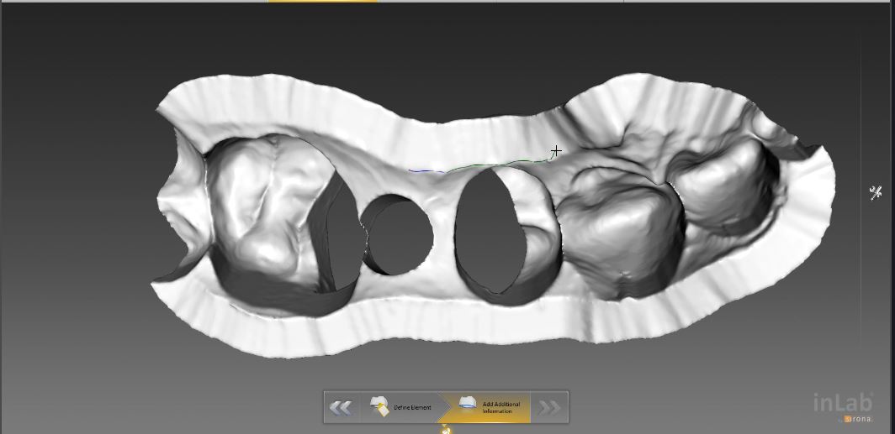Click the small yellow icon below step bar
The width and height of the screenshot is (895, 434).
tap(446, 430)
